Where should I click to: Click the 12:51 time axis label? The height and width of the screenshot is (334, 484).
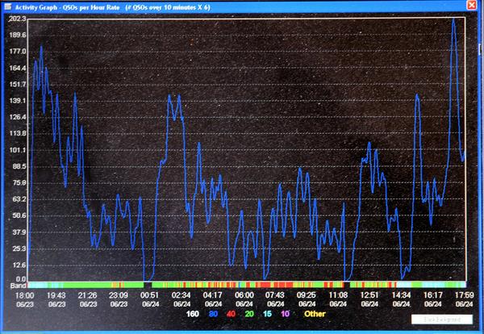(369, 295)
